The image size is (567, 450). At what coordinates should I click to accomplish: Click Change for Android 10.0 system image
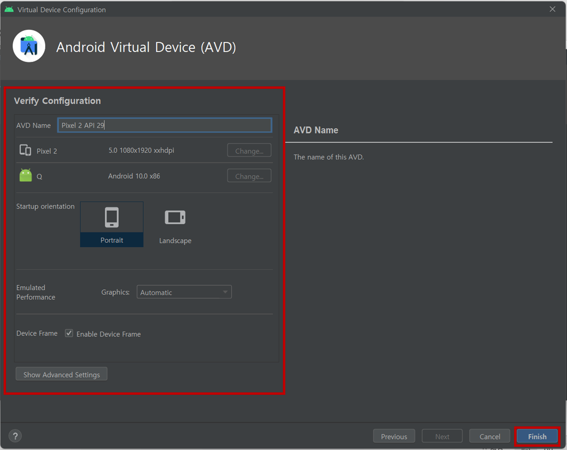(249, 176)
